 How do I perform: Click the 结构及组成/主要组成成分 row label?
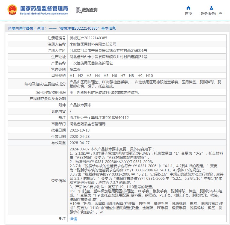click(x=45, y=84)
